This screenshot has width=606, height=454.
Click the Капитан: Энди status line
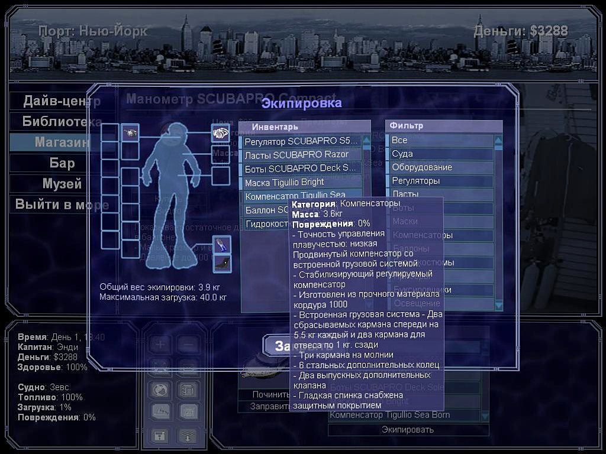(48, 347)
